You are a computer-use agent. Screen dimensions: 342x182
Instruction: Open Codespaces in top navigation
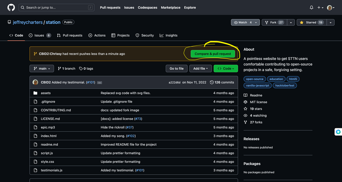tap(147, 8)
